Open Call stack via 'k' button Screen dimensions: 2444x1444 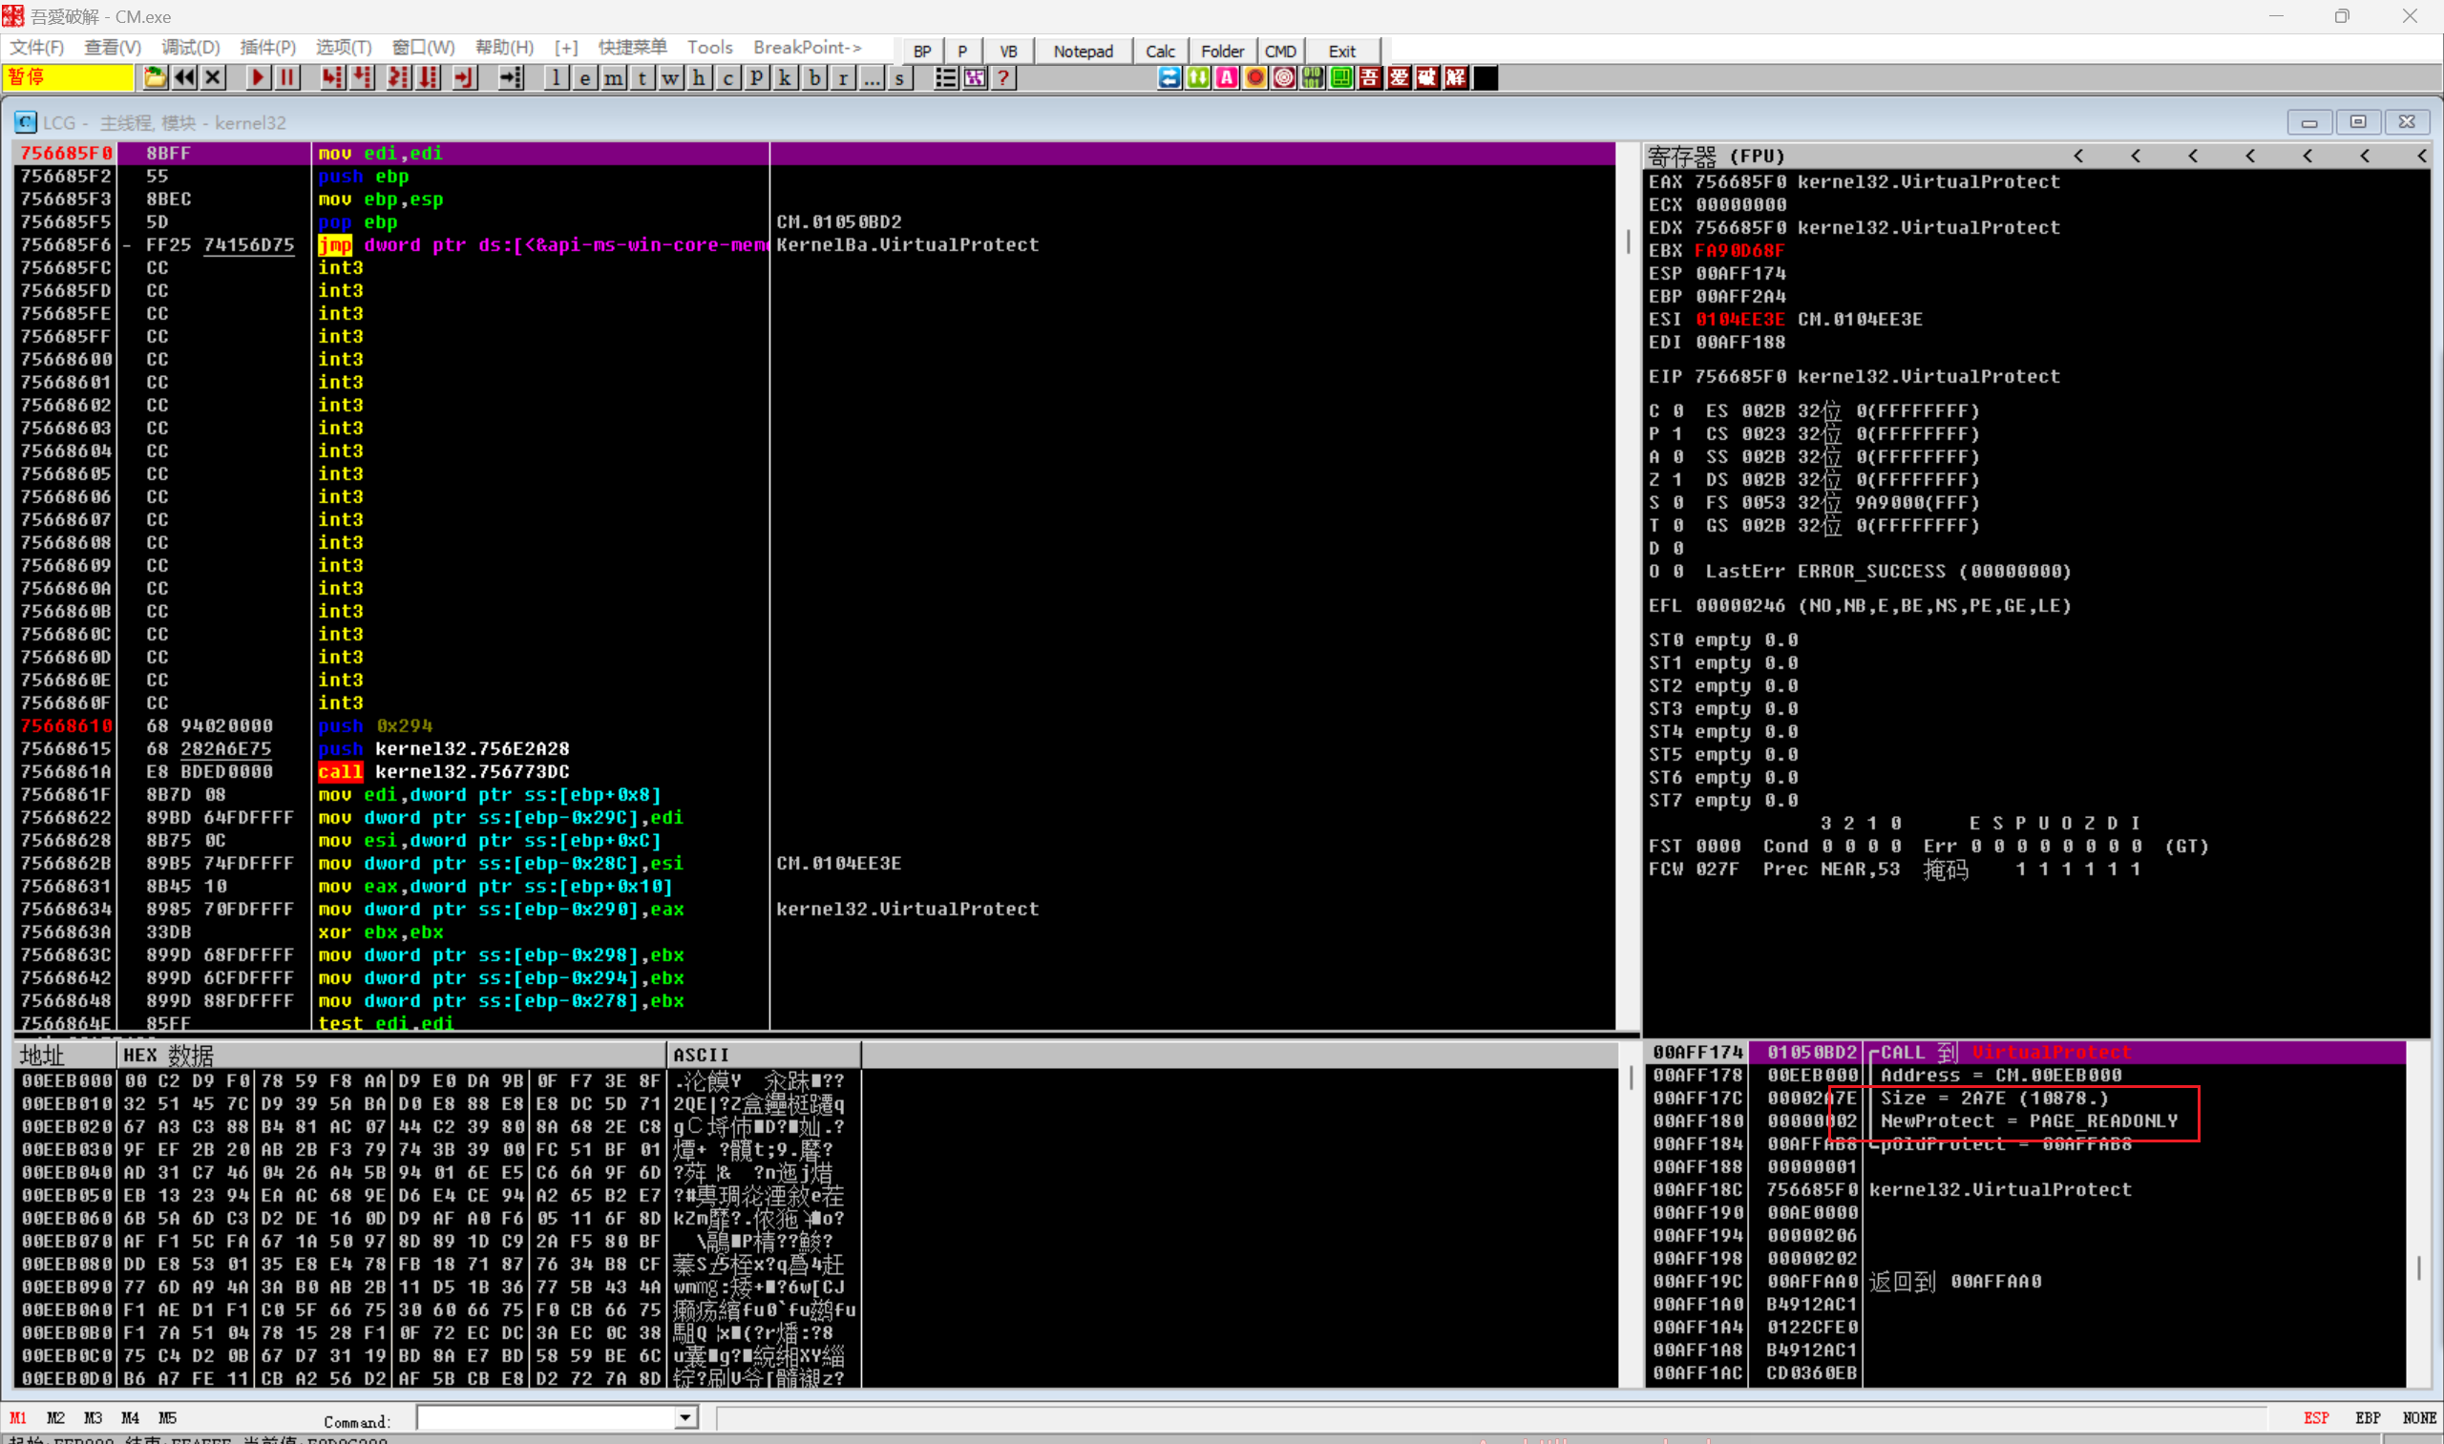point(786,78)
